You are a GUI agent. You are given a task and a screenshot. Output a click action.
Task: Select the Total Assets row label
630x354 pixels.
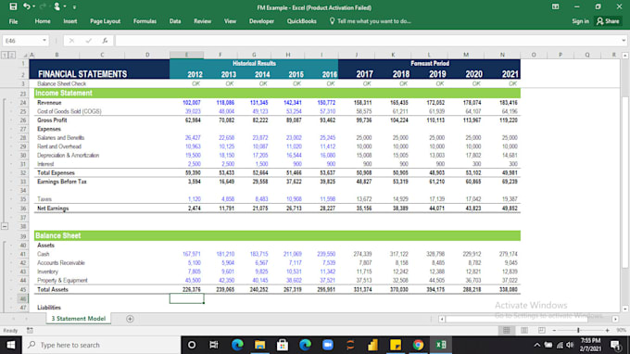tap(53, 290)
